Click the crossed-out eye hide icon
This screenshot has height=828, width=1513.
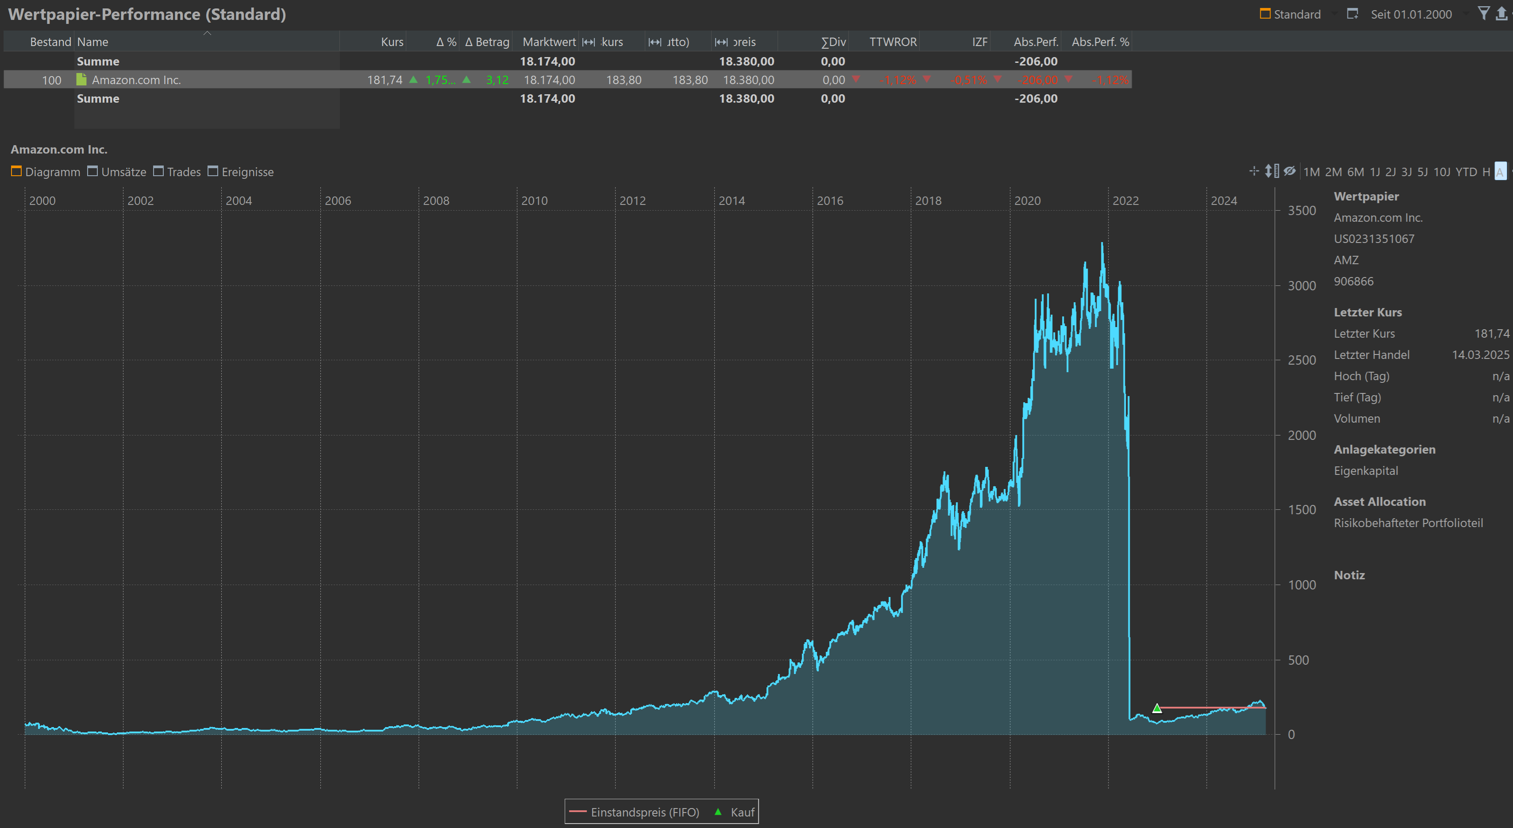(x=1289, y=171)
